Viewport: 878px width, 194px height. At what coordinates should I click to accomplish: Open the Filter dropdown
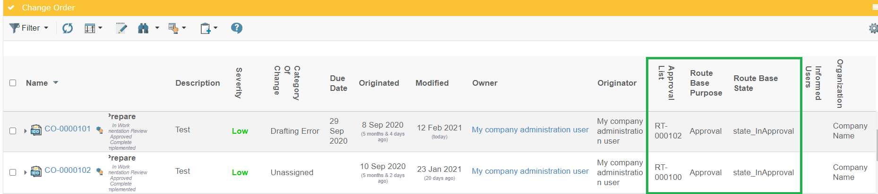pos(29,28)
